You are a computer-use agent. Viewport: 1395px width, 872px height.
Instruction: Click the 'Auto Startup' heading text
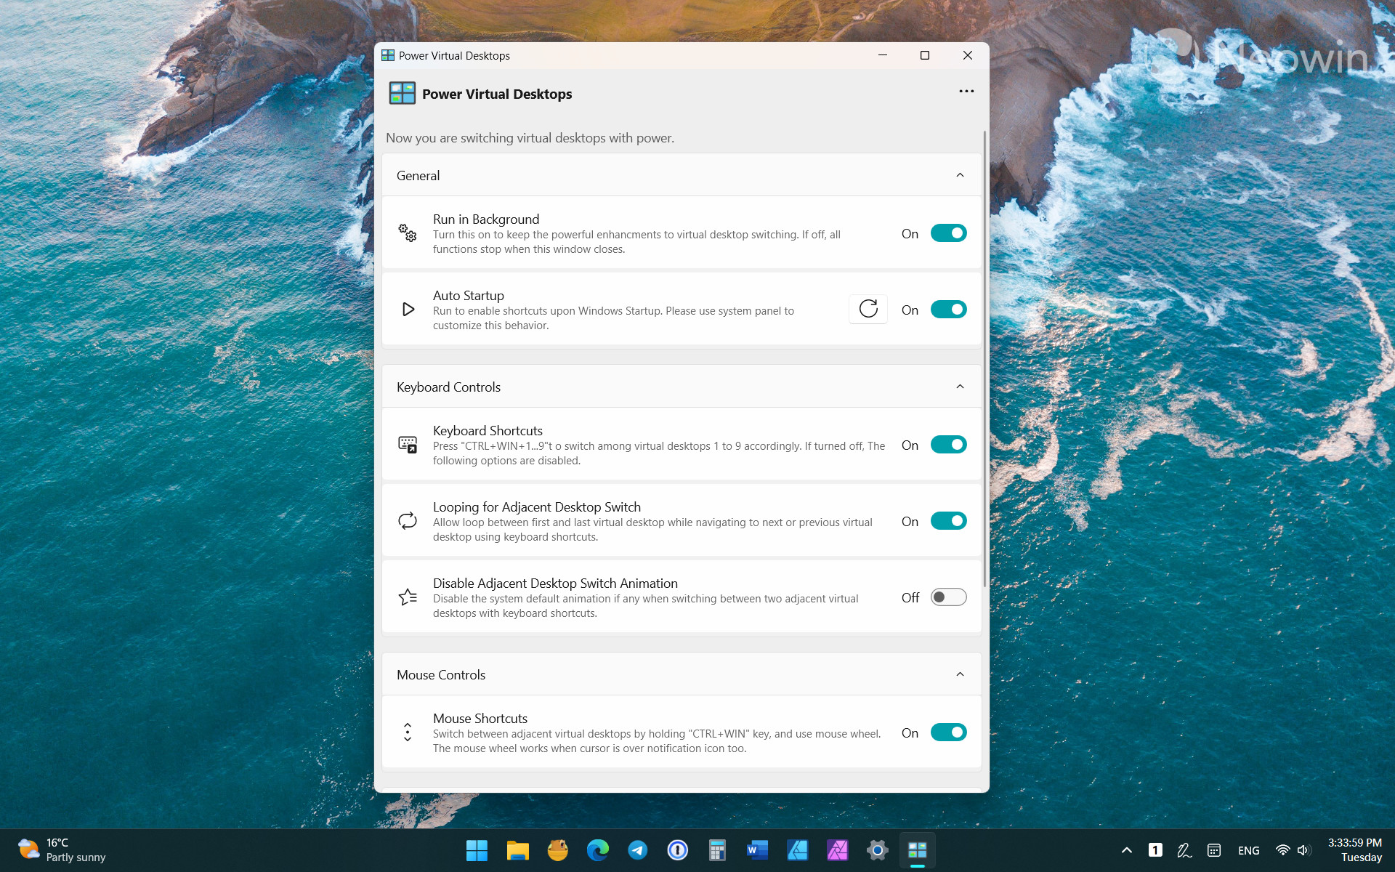pos(469,296)
